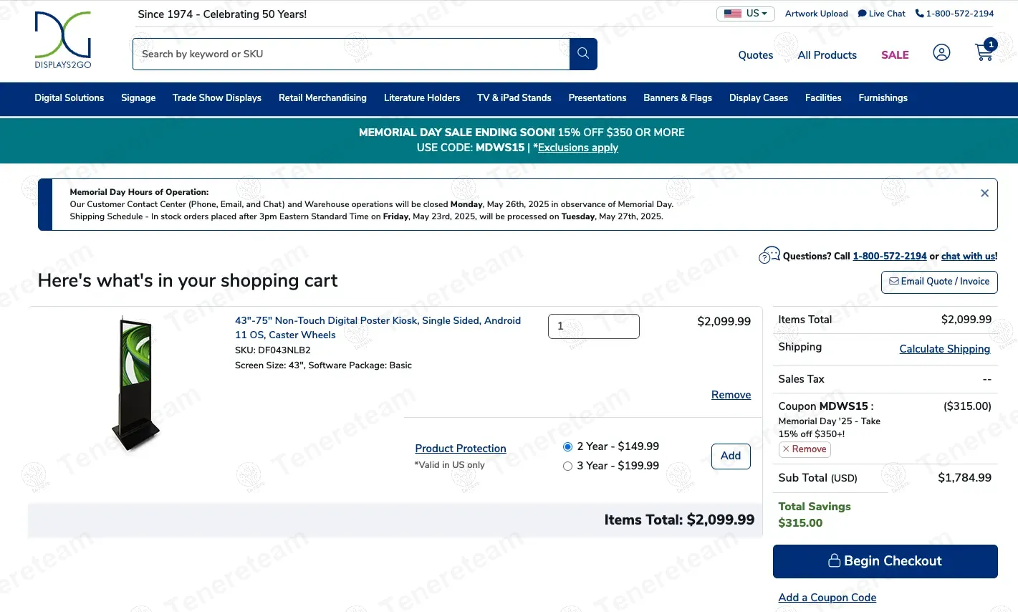
Task: Open the digital poster kiosk product thumbnail
Action: [x=136, y=384]
